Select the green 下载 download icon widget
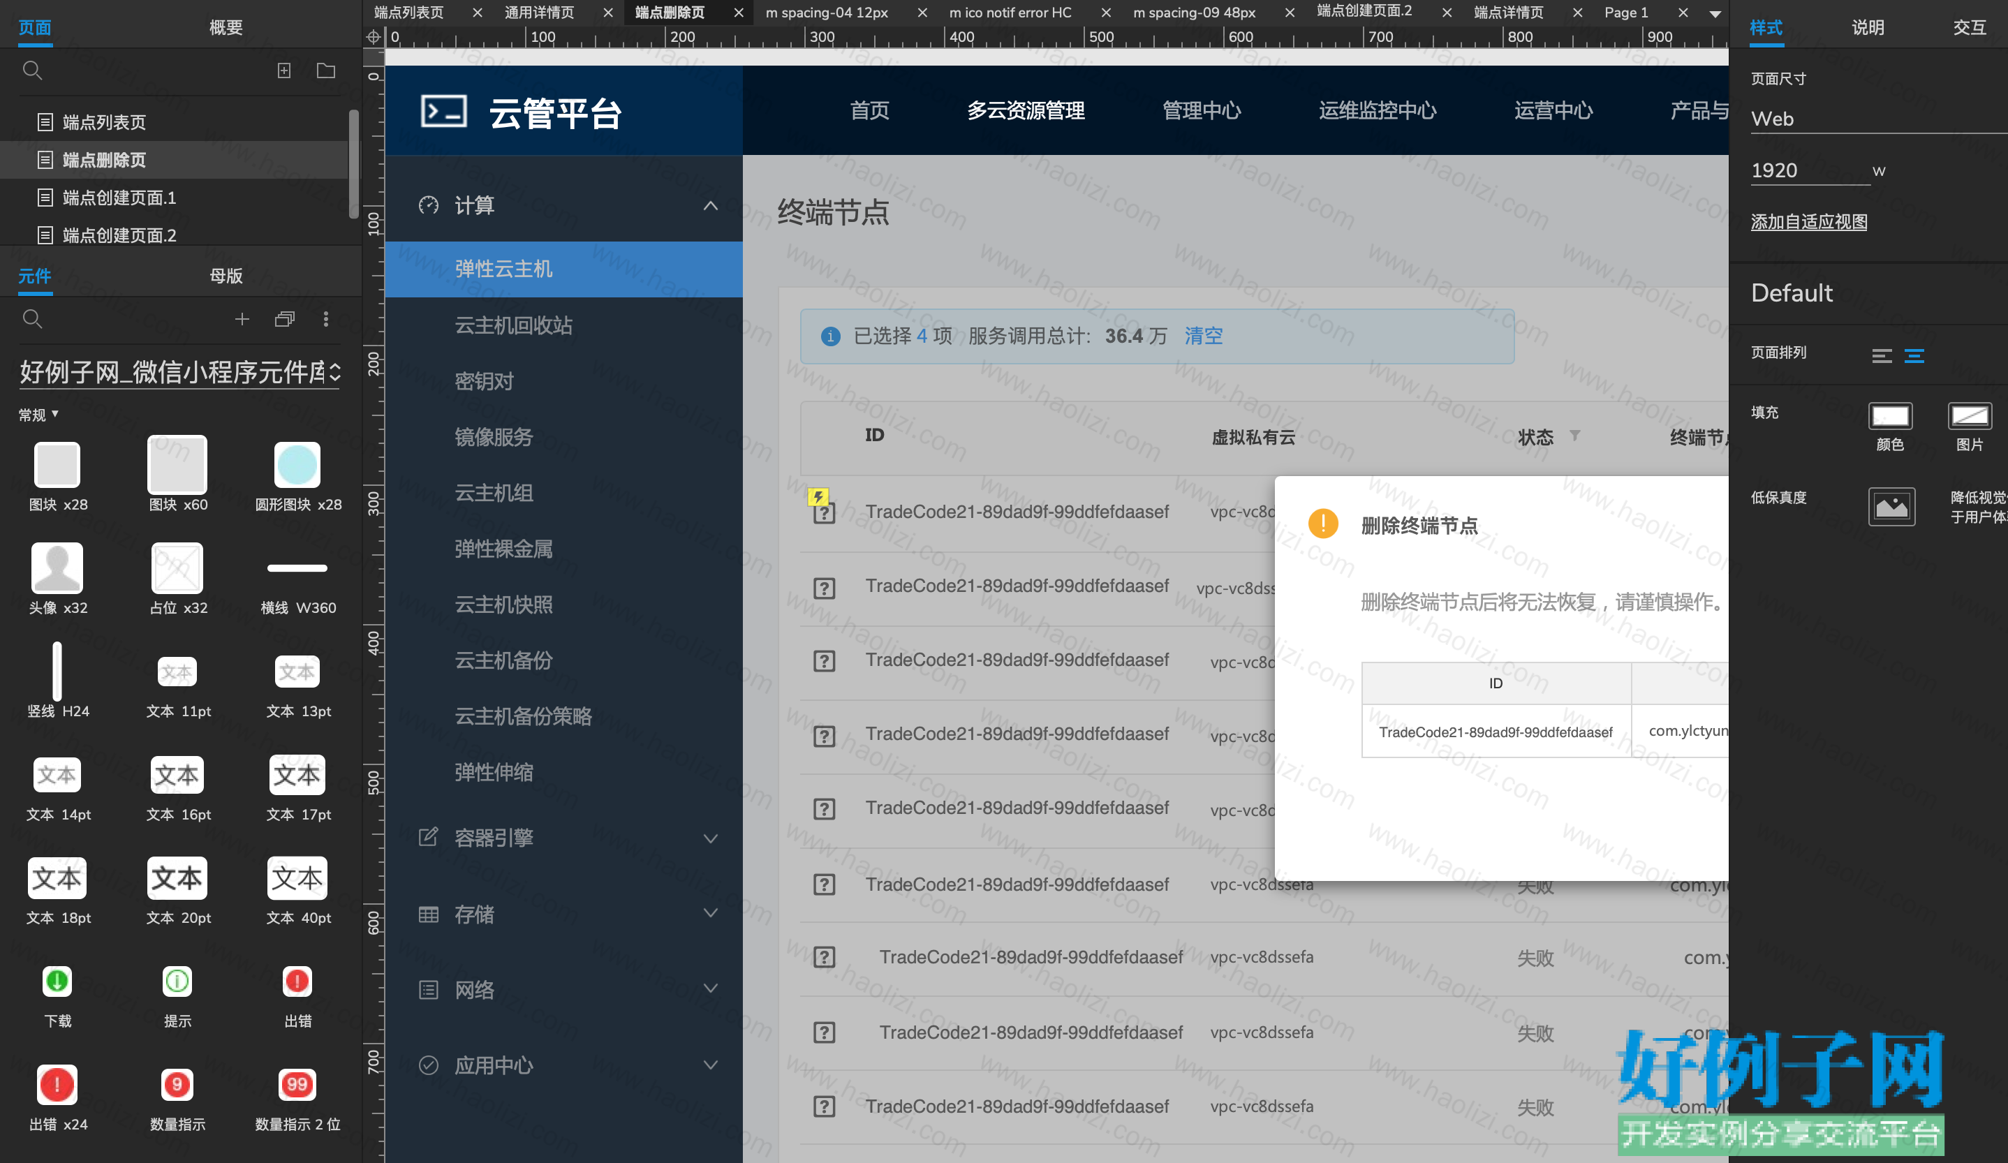 point(57,981)
